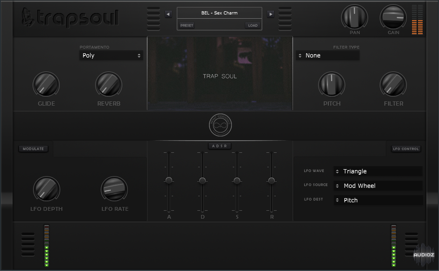Click the LFO DEPTH knob

pyautogui.click(x=47, y=189)
